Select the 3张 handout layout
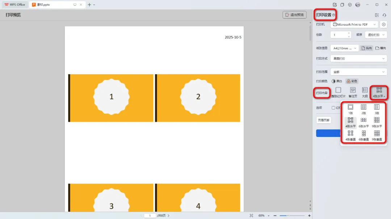The width and height of the screenshot is (391, 219). [377, 109]
